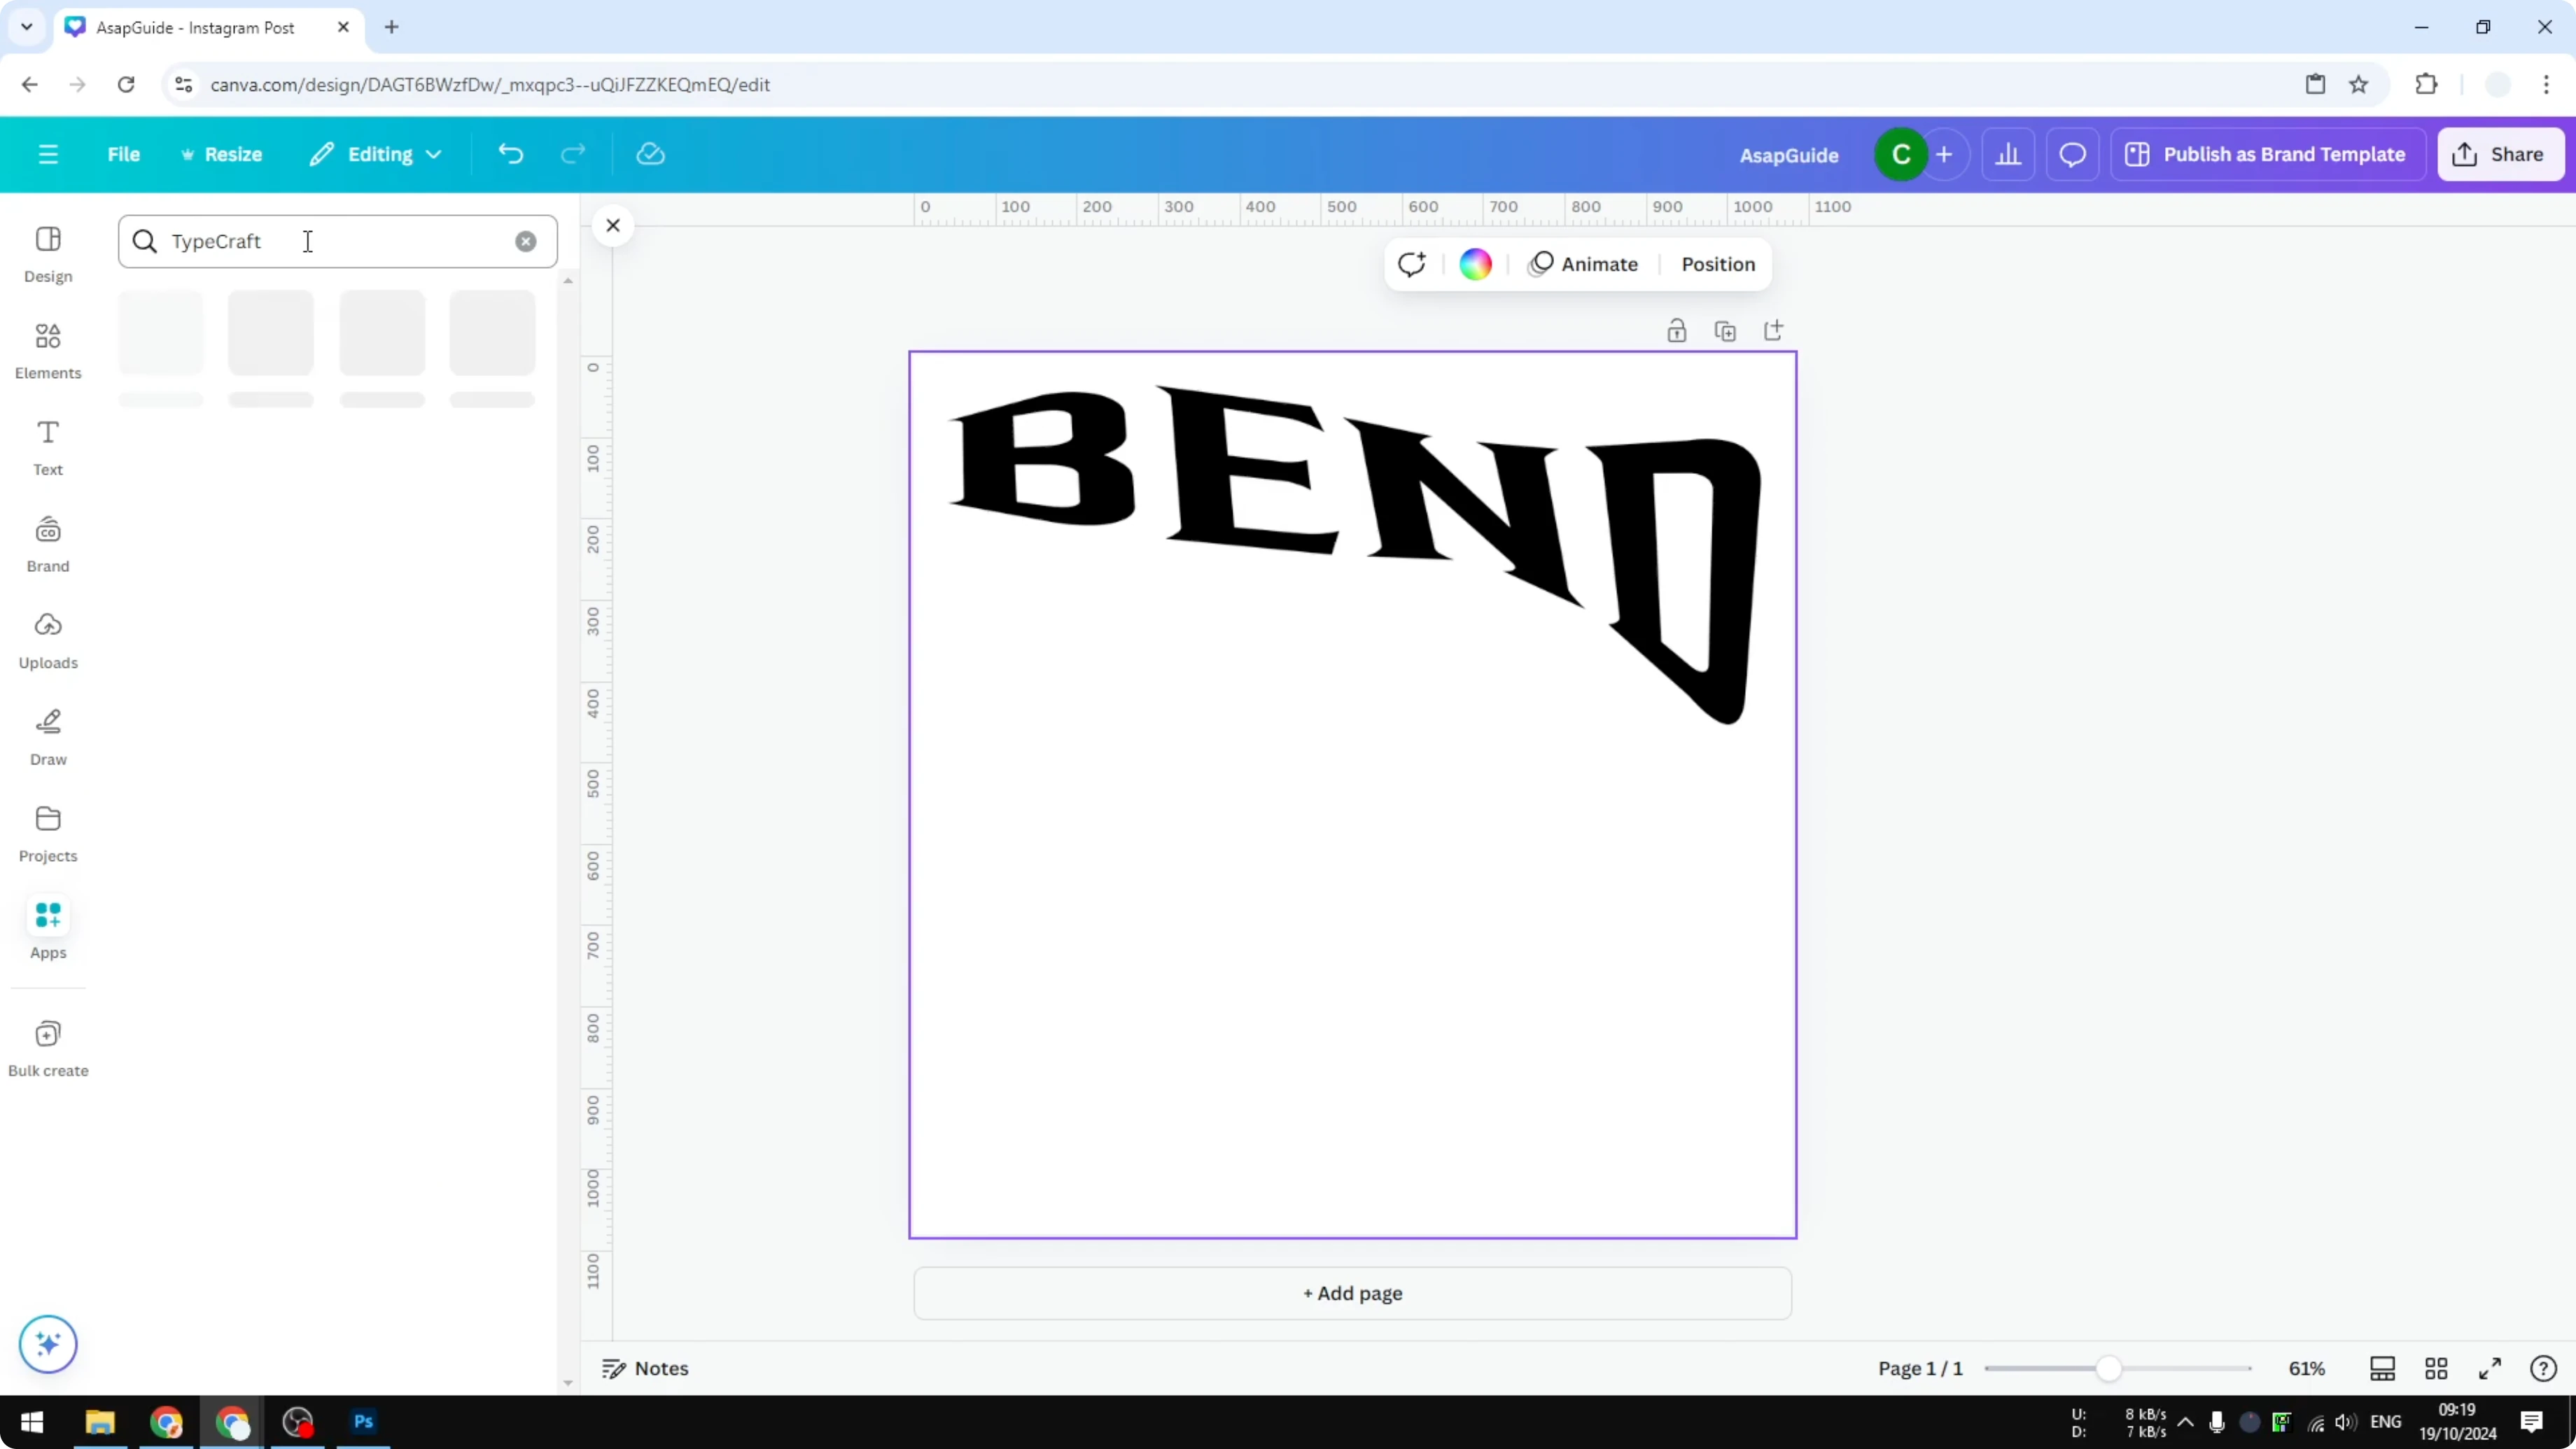This screenshot has height=1449, width=2576.
Task: Open the Canva AI assistant sparkle button
Action: [47, 1344]
